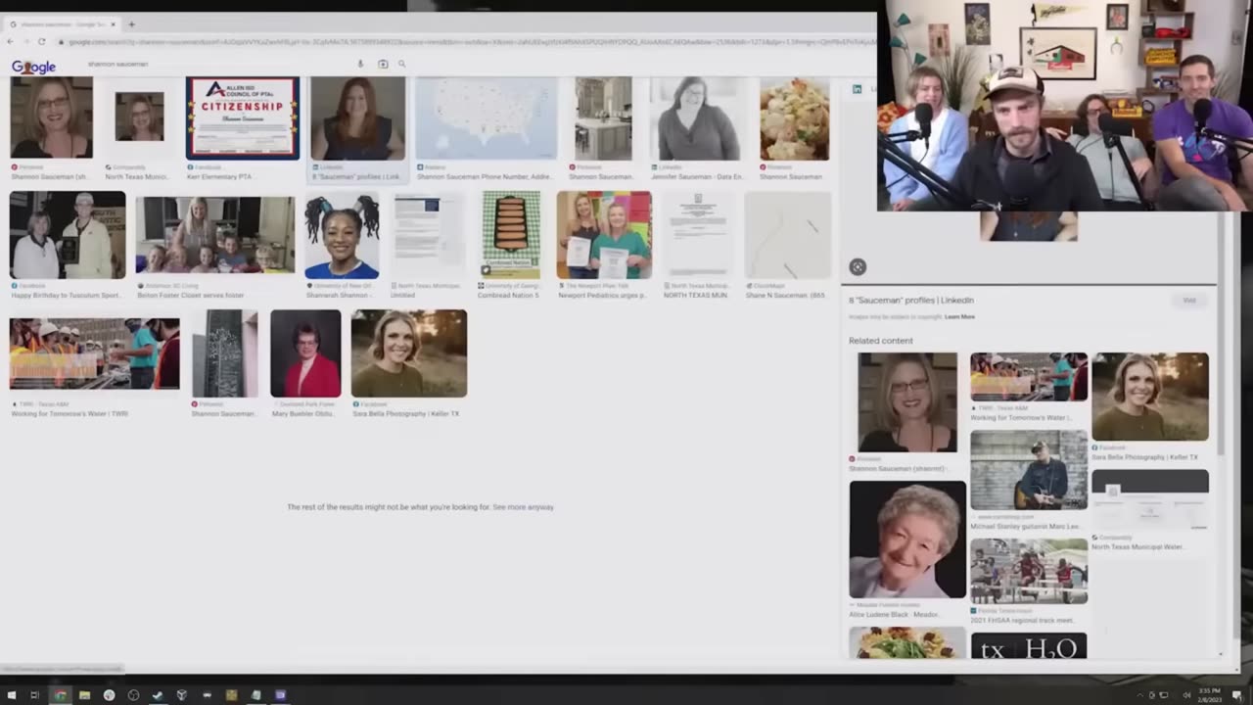Screen dimensions: 1253x705
Task: Open the Alice Ludene Black related image
Action: (907, 540)
